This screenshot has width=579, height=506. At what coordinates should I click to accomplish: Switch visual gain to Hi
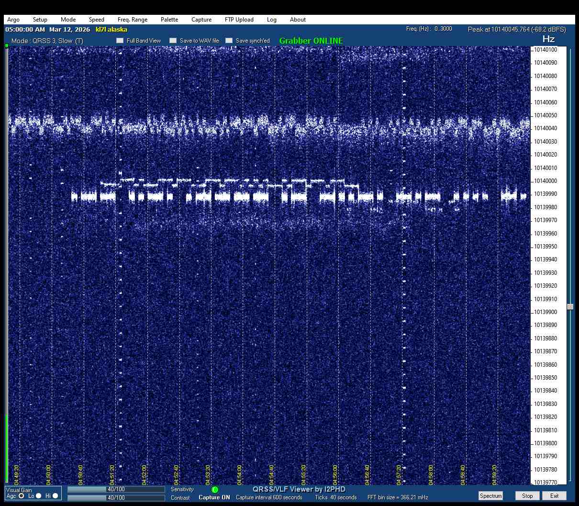tap(56, 496)
